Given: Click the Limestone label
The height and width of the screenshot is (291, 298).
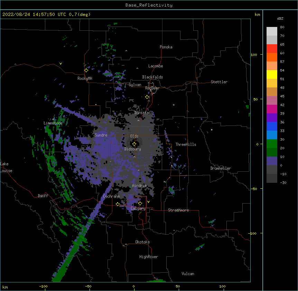Looking at the screenshot, I should (53, 123).
